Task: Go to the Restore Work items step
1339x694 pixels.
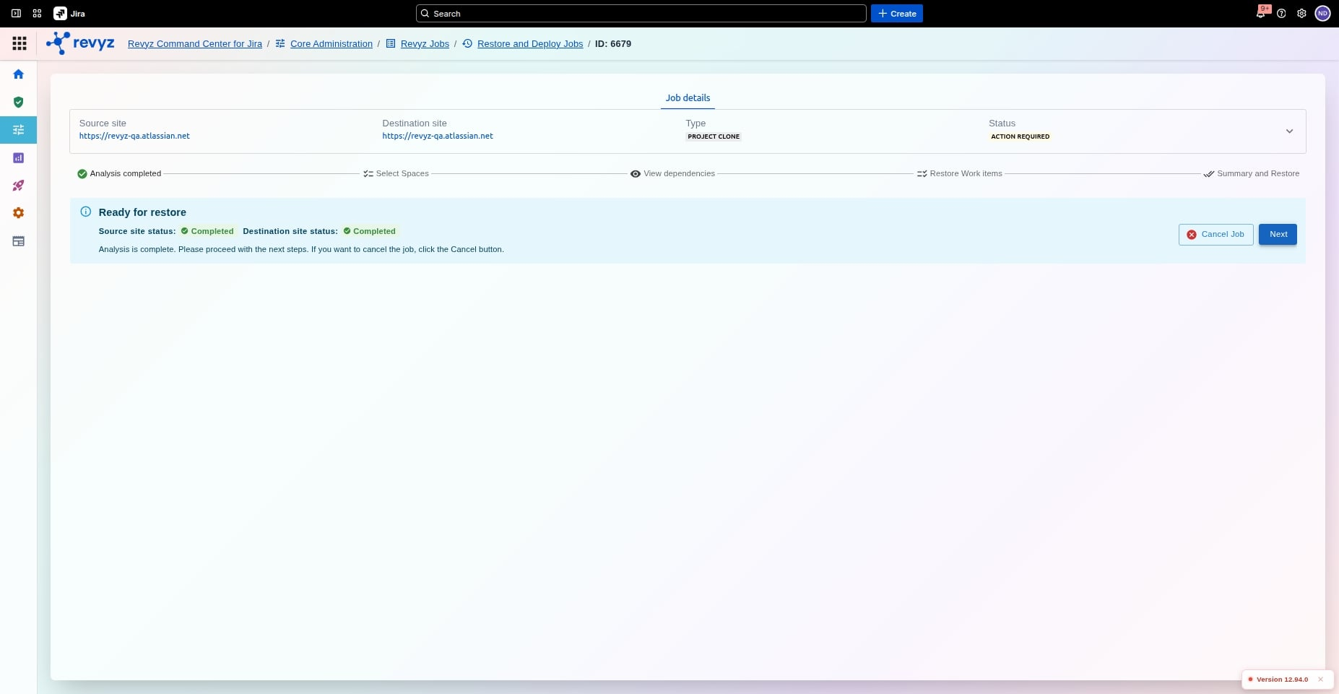Action: pyautogui.click(x=959, y=173)
